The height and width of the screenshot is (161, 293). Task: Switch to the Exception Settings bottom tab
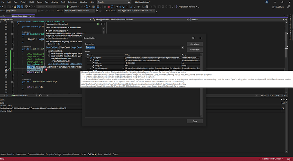point(53,154)
